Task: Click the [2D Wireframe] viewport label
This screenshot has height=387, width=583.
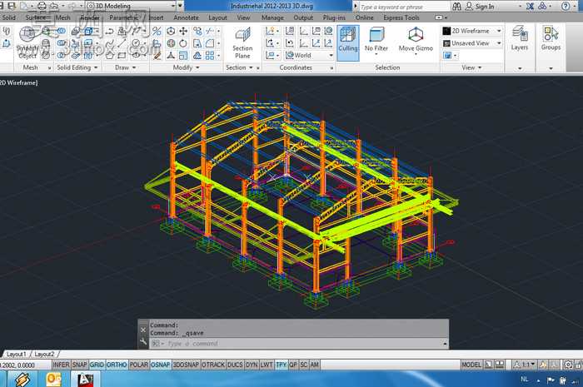Action: (18, 83)
